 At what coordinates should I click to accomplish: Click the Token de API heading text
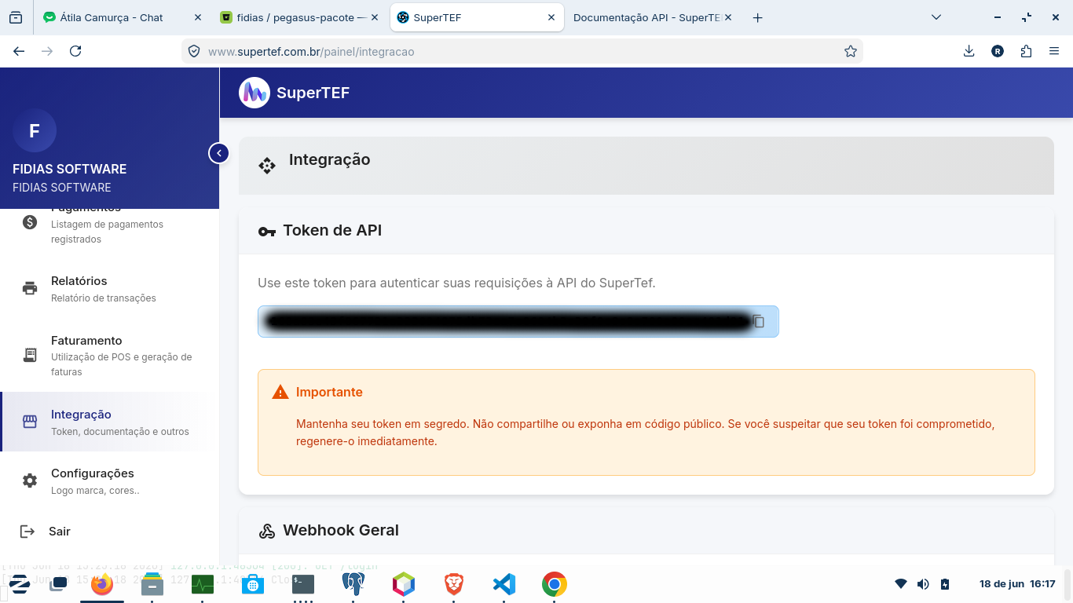tap(332, 230)
